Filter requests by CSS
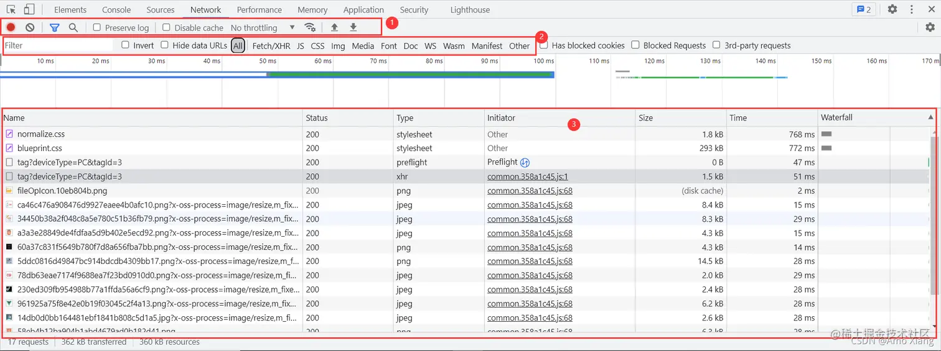This screenshot has height=351, width=941. (318, 45)
